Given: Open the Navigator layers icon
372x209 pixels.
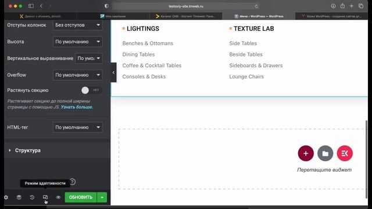Looking at the screenshot, I should (19, 197).
